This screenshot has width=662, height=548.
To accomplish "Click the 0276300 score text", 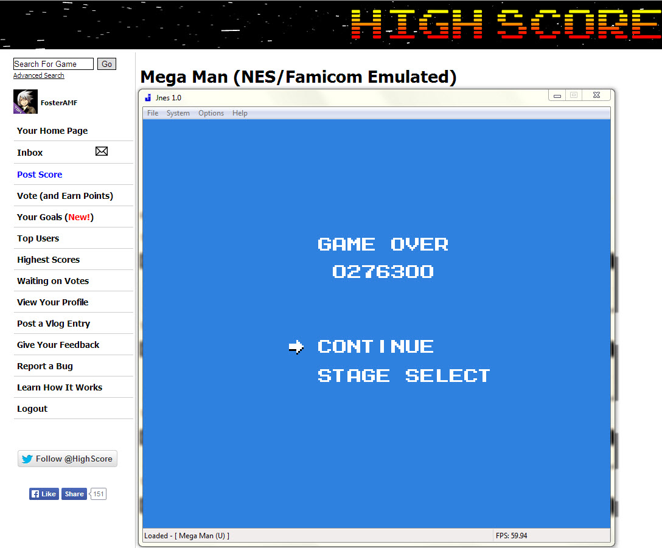I will 383,271.
